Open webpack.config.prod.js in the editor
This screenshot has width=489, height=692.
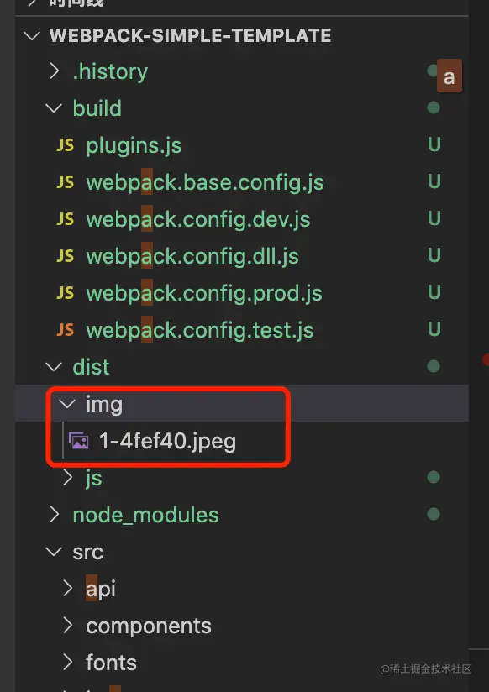[x=204, y=293]
